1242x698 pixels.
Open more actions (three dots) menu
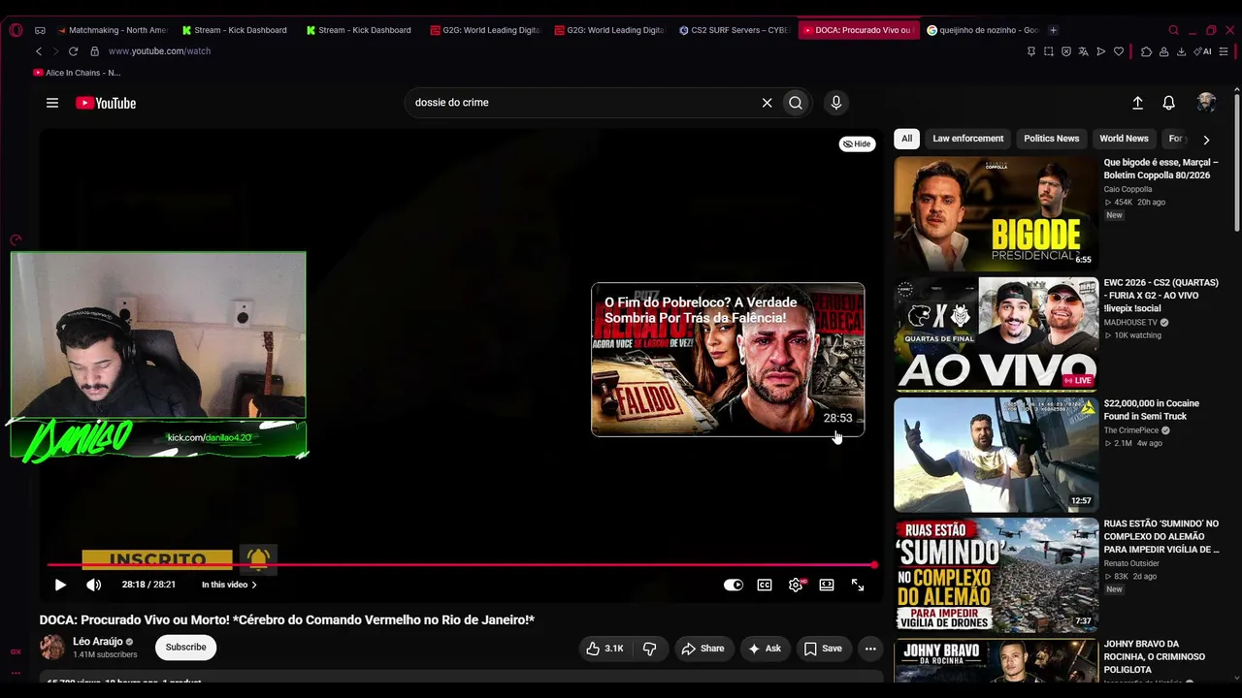point(870,649)
